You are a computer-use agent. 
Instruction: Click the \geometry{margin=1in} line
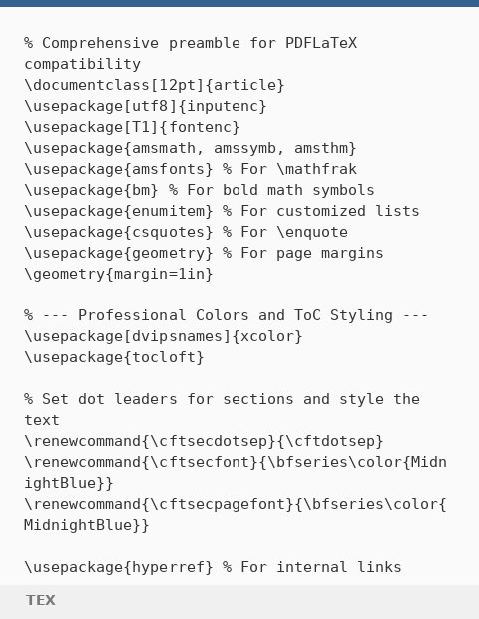coord(119,274)
